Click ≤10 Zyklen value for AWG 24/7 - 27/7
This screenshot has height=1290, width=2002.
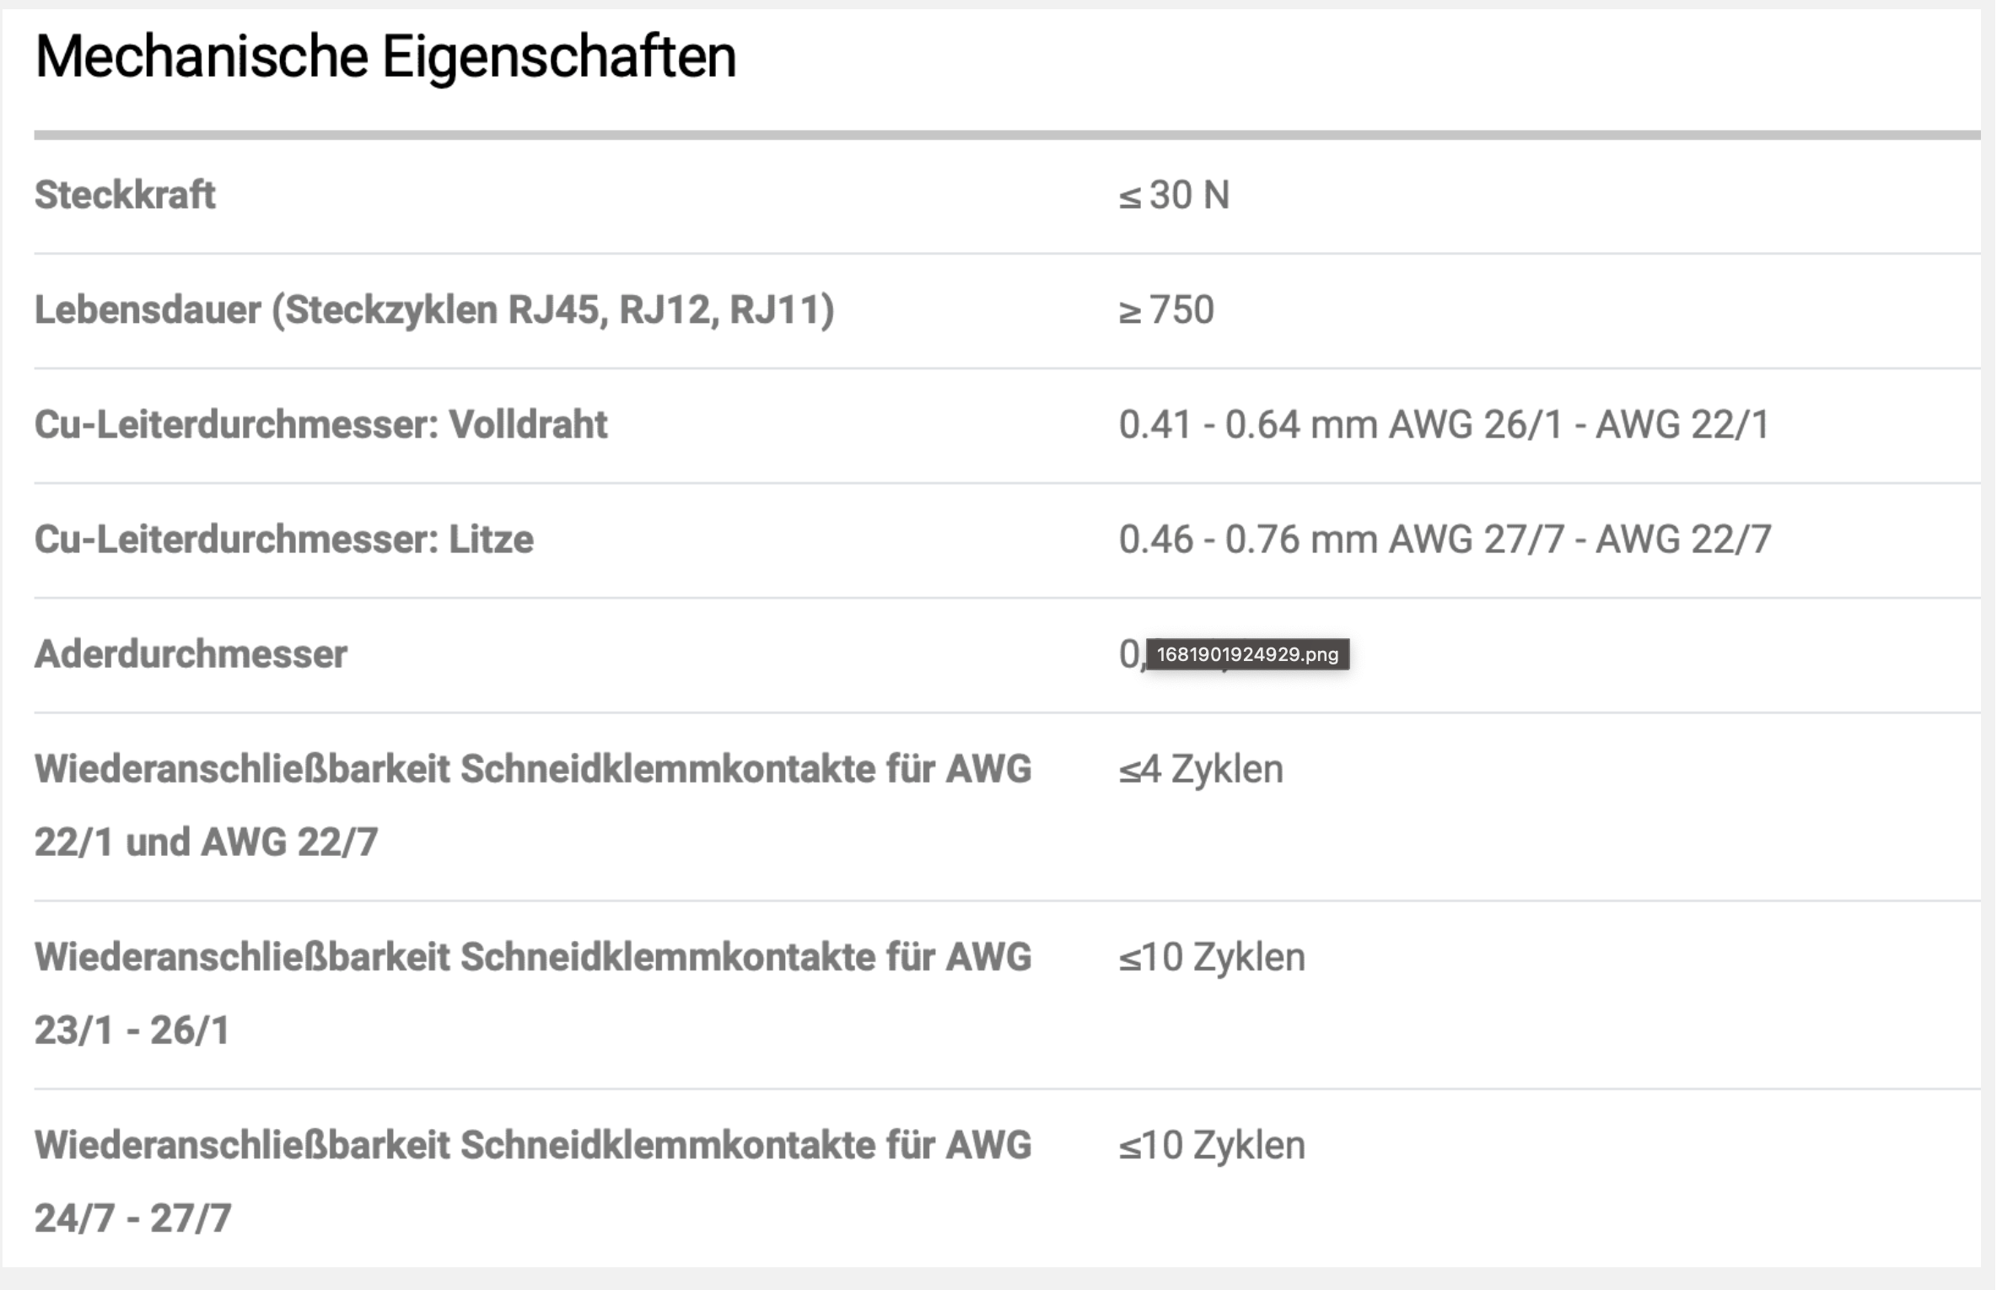point(1212,1146)
